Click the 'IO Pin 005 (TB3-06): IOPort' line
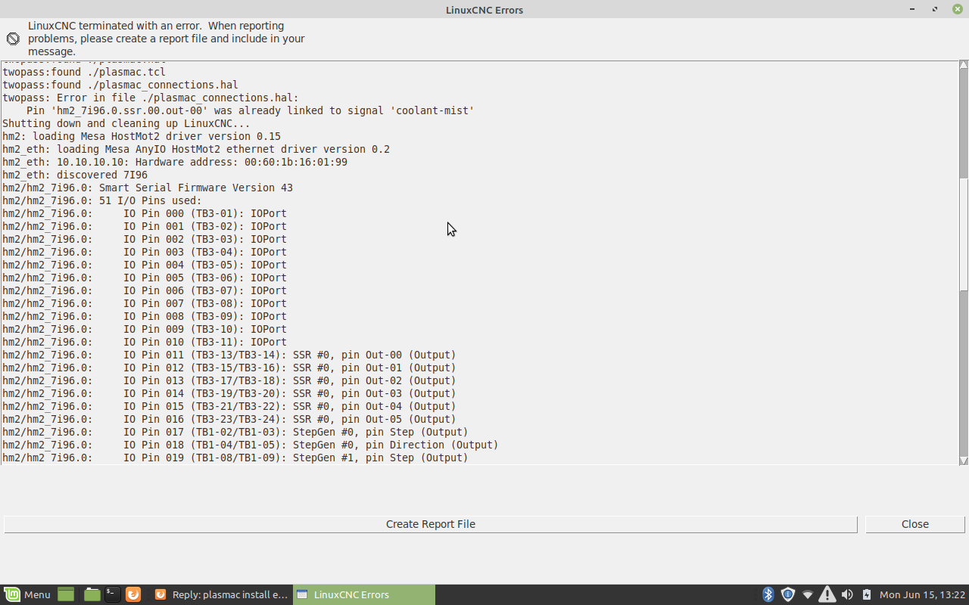 click(x=145, y=278)
